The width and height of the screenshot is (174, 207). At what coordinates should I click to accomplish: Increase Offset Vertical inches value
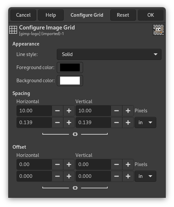(x=128, y=176)
